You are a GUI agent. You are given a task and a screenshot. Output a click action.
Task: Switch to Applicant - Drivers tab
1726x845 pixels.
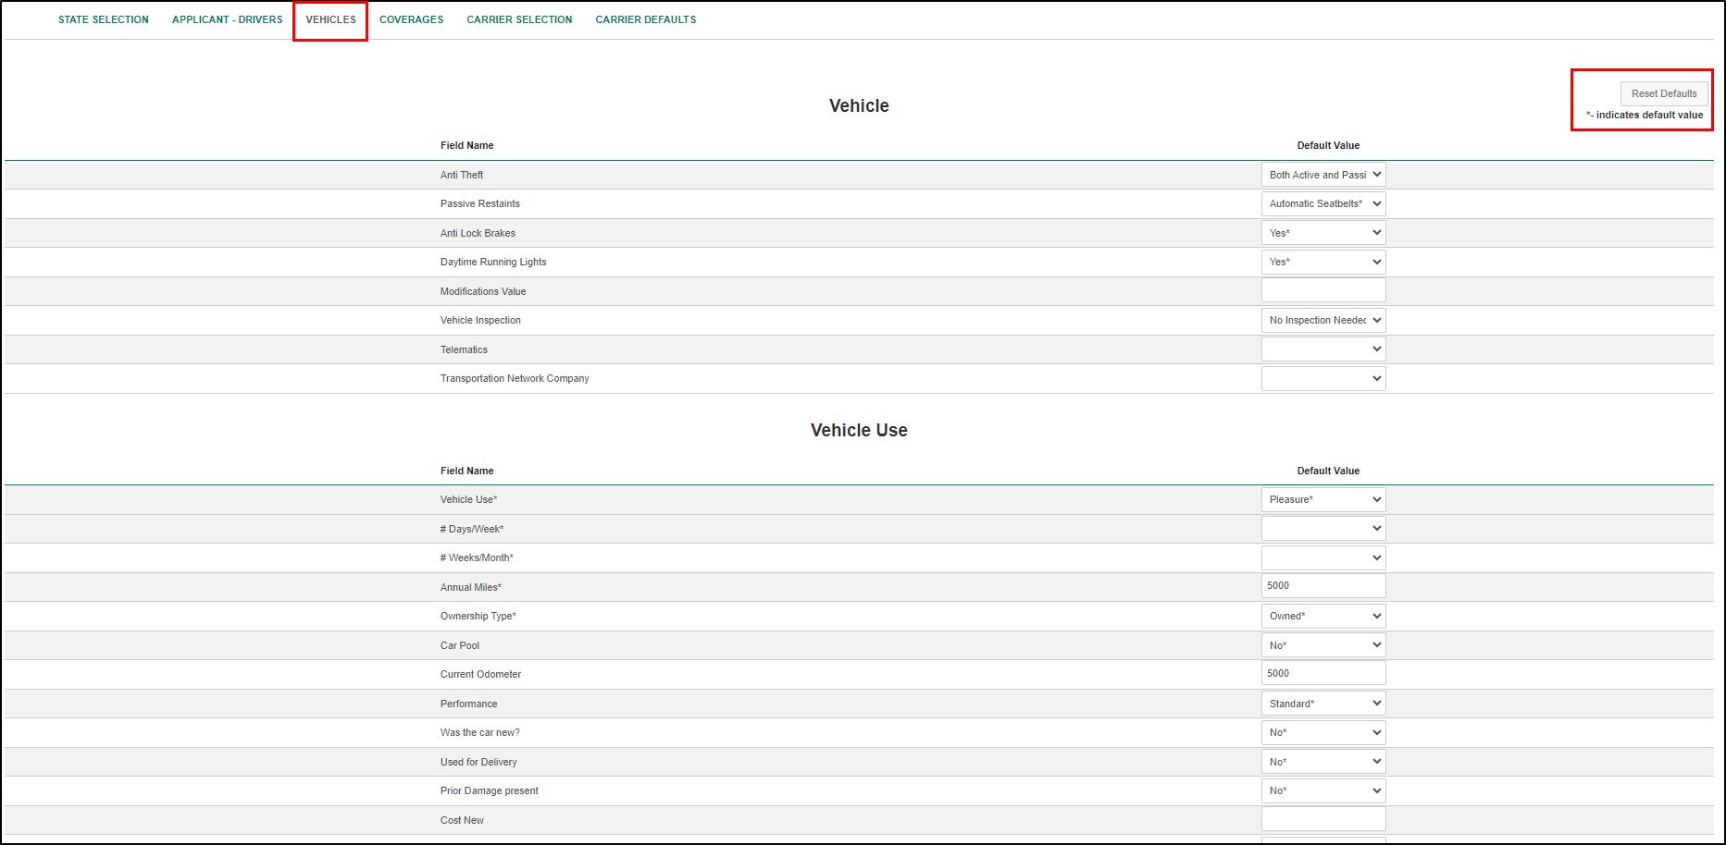tap(228, 19)
